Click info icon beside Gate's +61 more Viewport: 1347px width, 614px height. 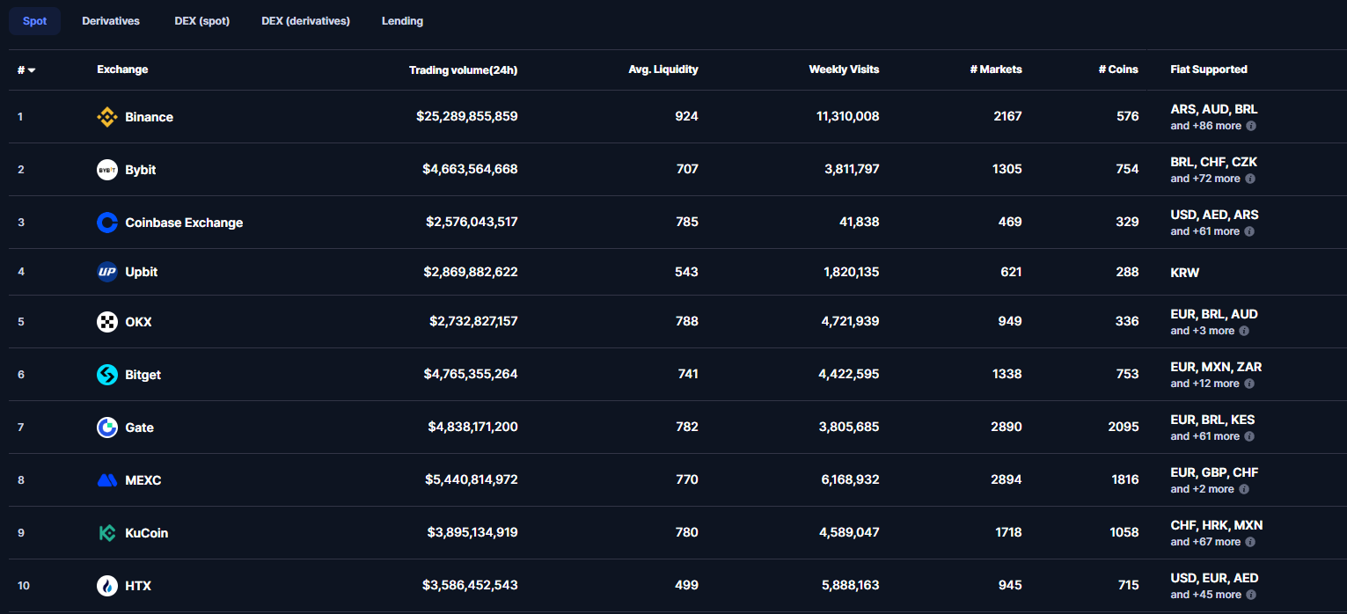coord(1251,436)
